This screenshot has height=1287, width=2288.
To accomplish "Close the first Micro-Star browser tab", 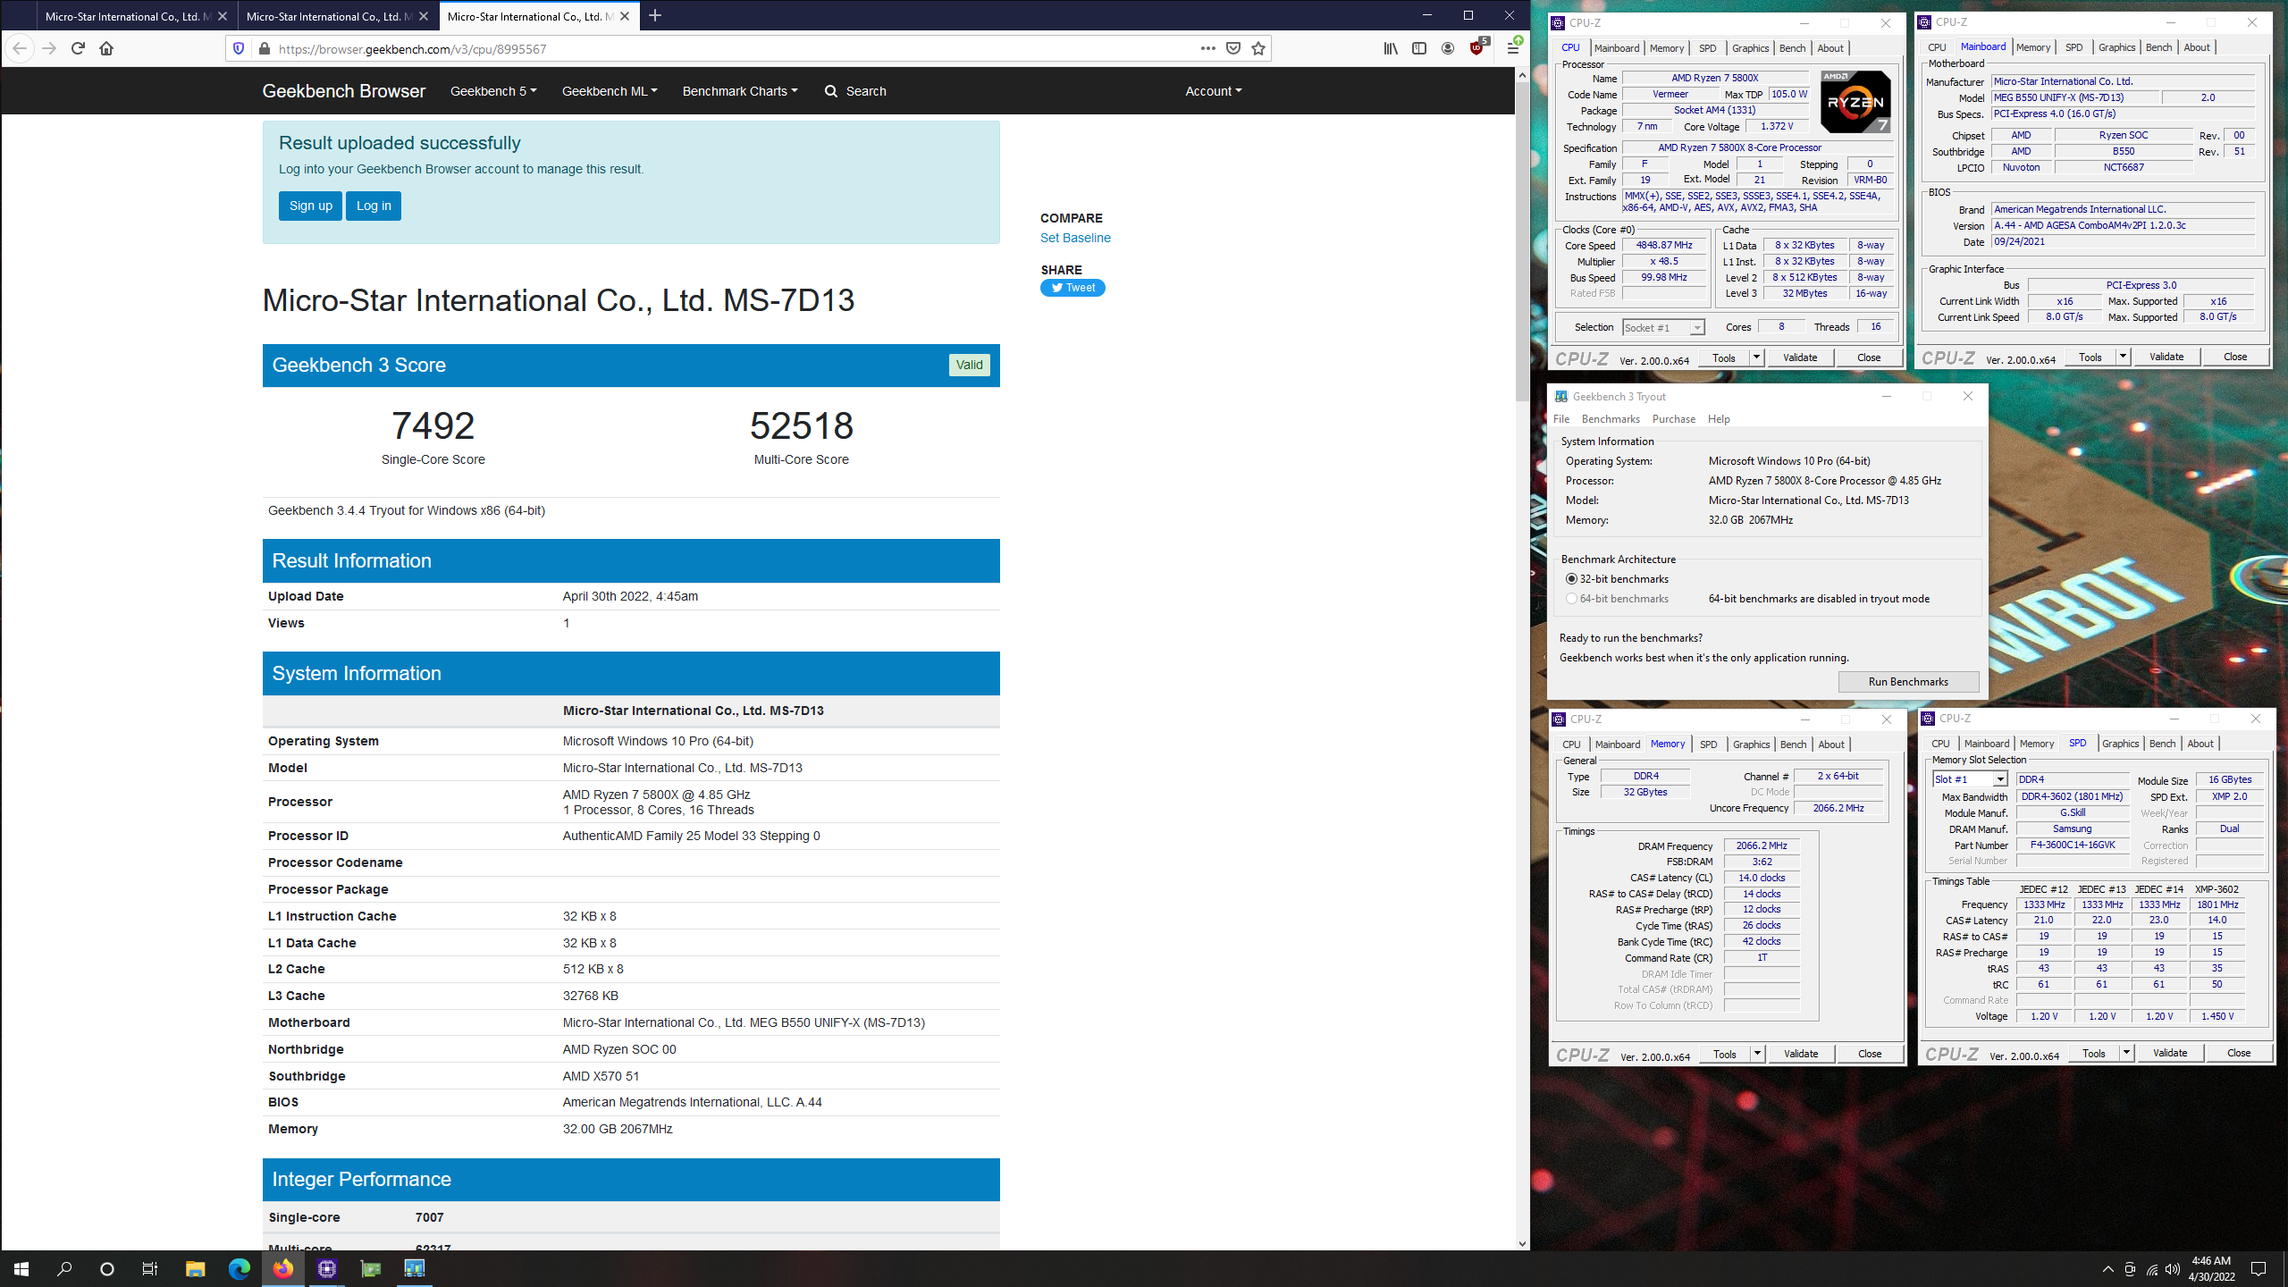I will pos(223,16).
